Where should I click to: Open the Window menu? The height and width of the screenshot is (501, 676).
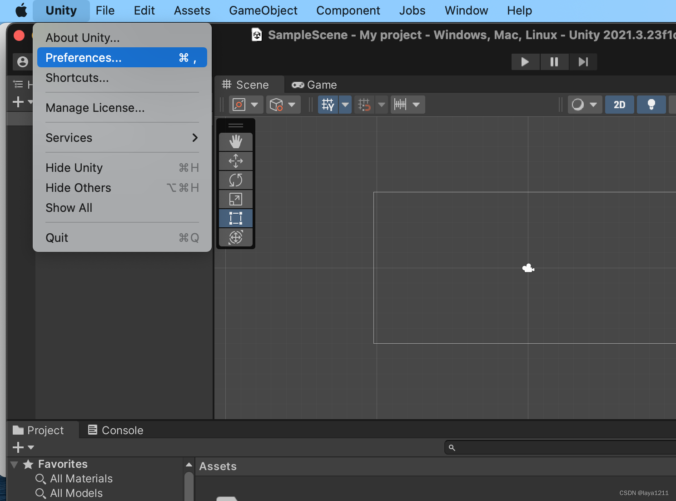[x=466, y=10]
